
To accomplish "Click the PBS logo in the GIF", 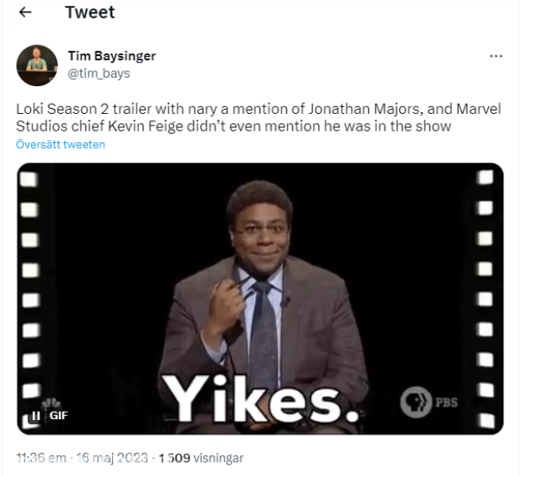I will click(x=429, y=402).
